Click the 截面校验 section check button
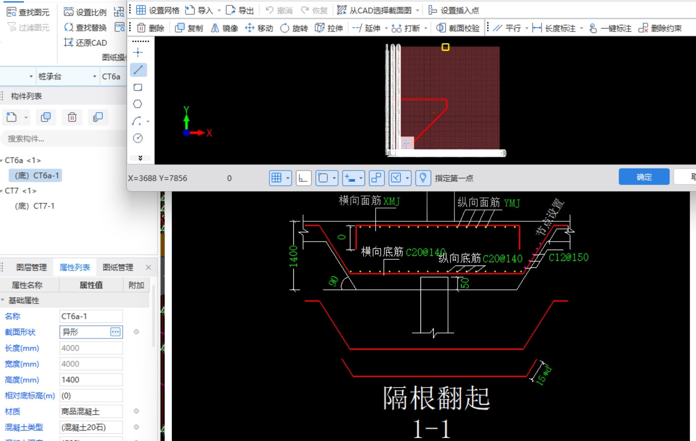This screenshot has height=441, width=696. coord(458,28)
